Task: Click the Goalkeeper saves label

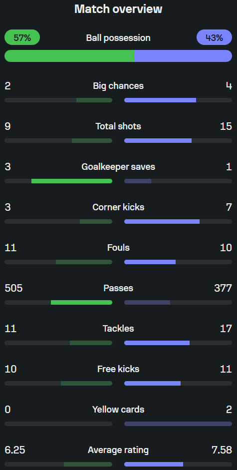Action: tap(118, 167)
